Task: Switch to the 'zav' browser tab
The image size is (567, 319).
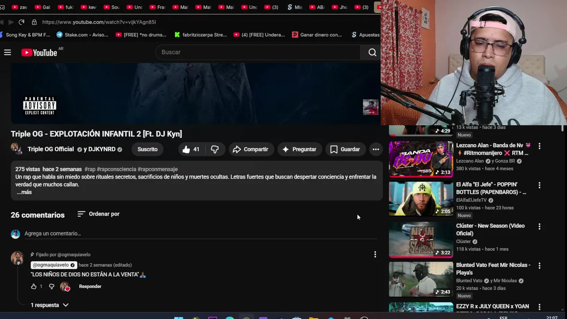Action: click(x=19, y=7)
